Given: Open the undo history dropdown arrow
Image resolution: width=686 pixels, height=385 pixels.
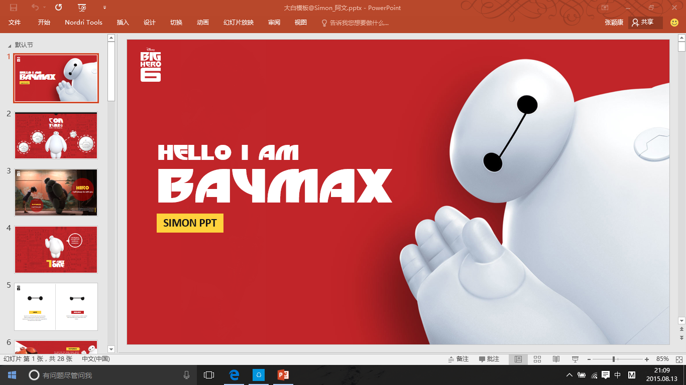Looking at the screenshot, I should coord(44,8).
